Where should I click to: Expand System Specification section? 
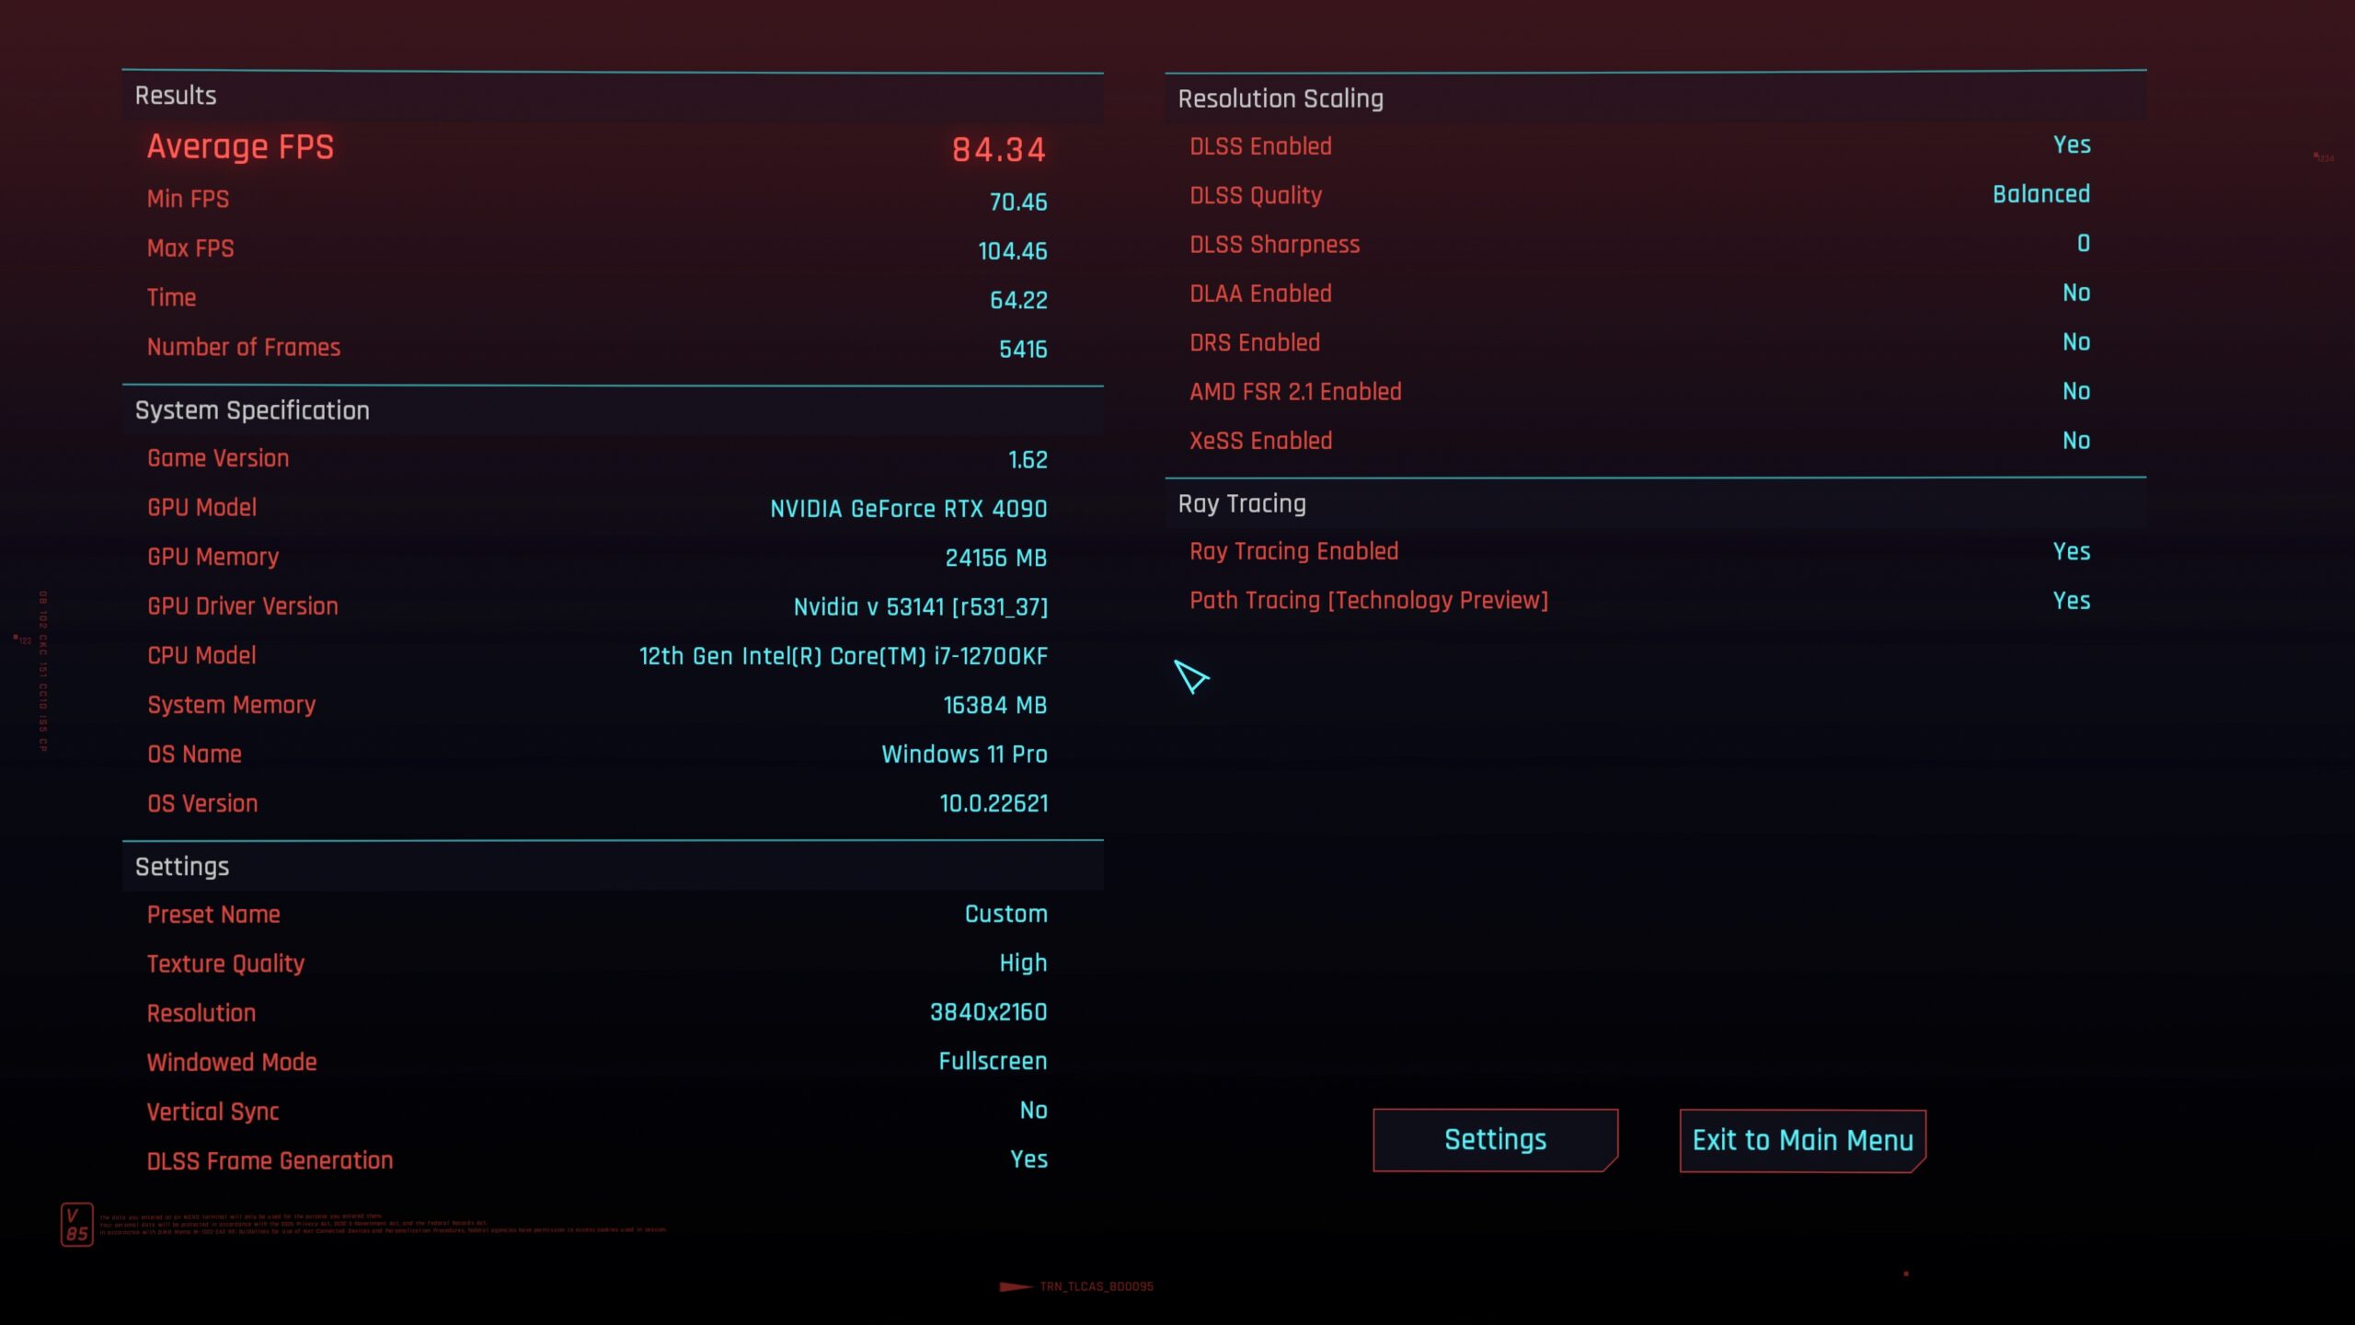click(251, 409)
